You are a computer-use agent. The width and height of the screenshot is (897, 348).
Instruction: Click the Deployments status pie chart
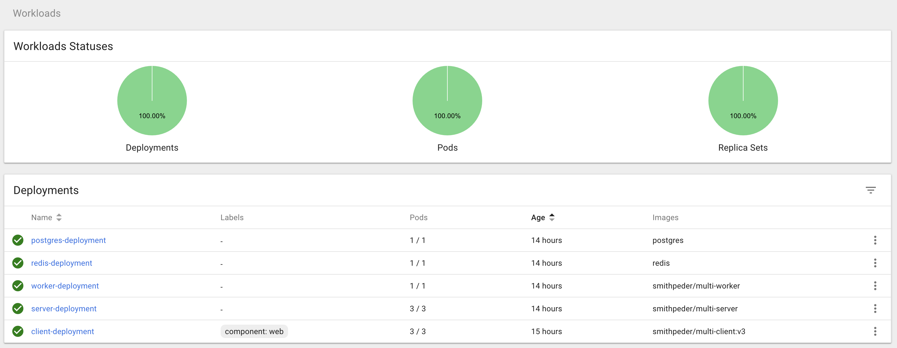click(x=152, y=100)
